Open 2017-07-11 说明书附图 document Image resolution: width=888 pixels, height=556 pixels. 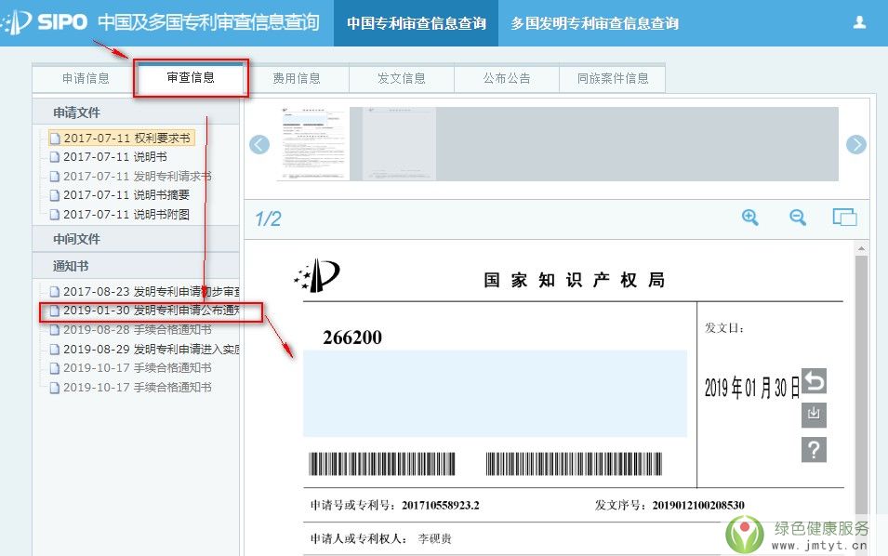pyautogui.click(x=126, y=215)
